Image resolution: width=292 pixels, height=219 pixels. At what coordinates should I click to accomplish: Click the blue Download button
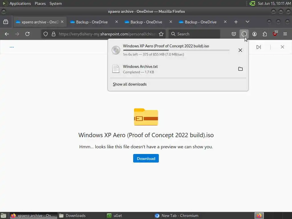(146, 158)
